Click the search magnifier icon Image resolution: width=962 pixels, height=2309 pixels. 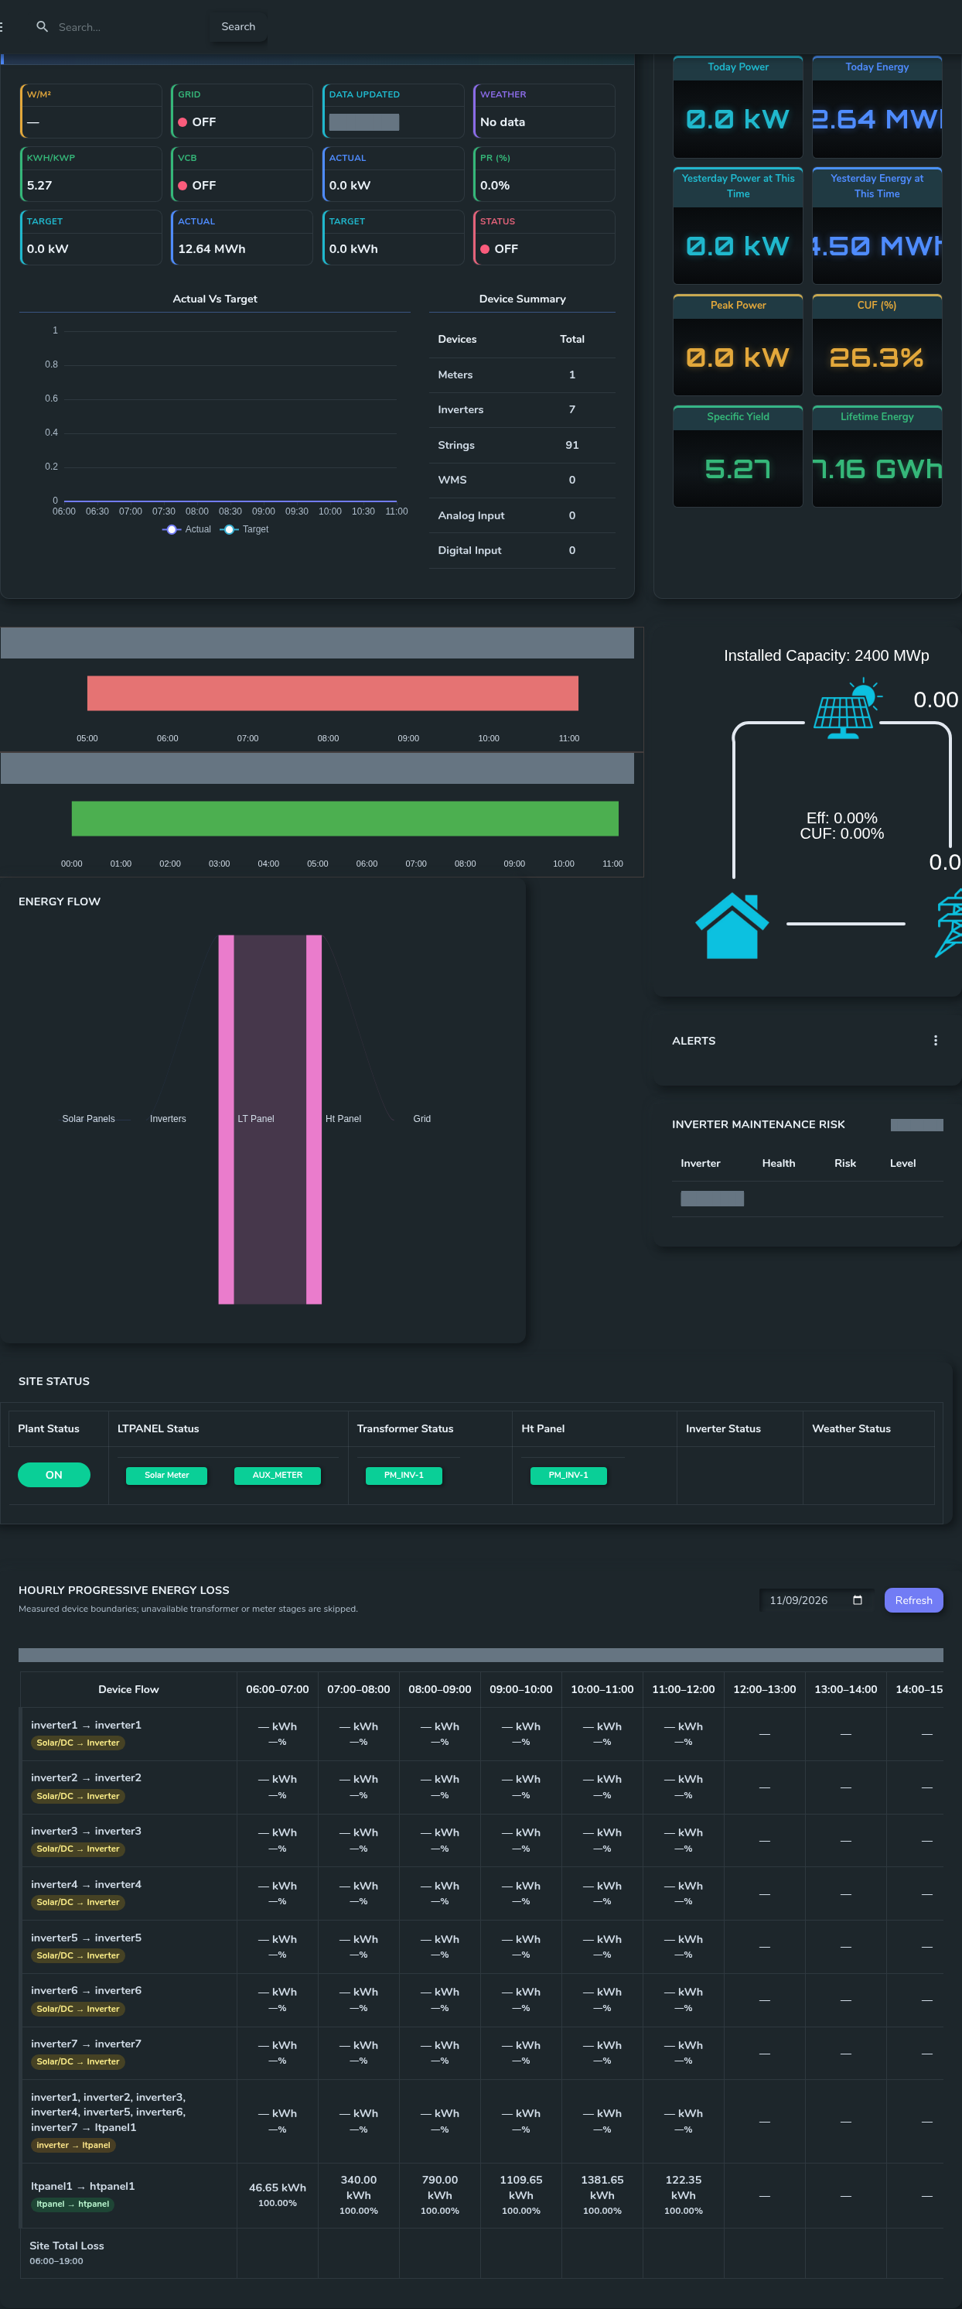click(42, 27)
